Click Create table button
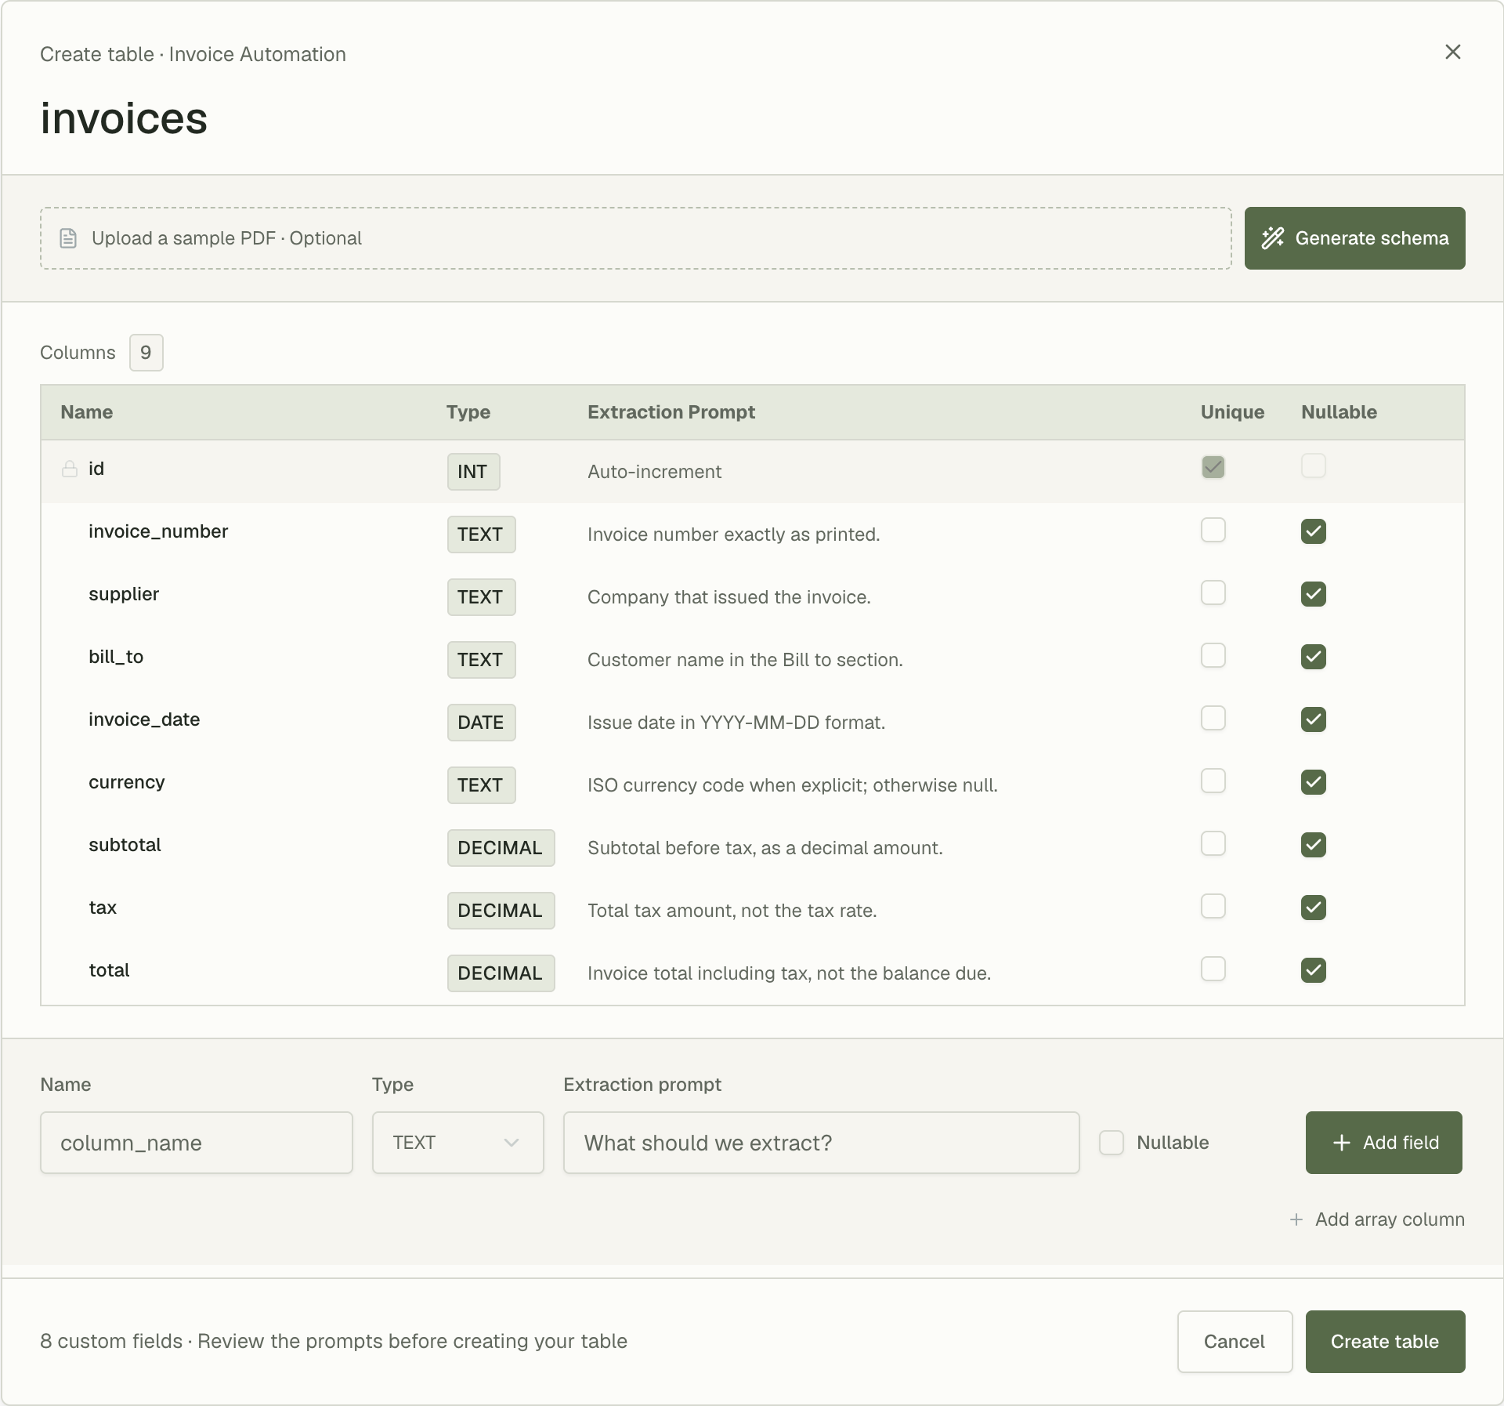 click(x=1385, y=1342)
